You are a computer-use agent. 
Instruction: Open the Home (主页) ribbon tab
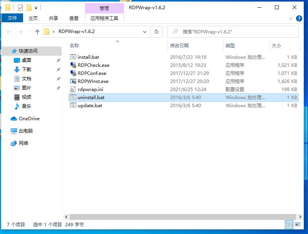[x=33, y=18]
